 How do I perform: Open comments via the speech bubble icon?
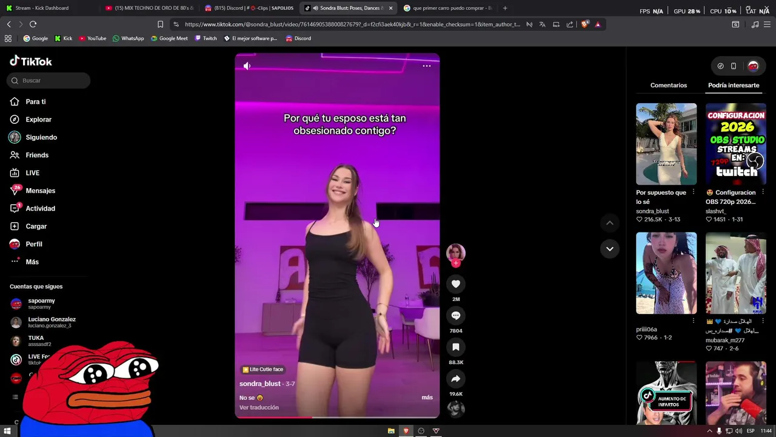tap(456, 315)
